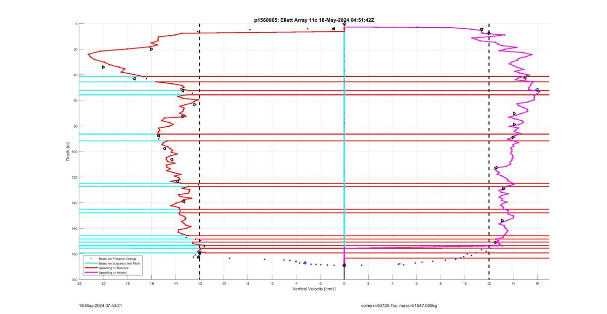
Task: Click the '6' velocity axis tick label
Action: 417,283
